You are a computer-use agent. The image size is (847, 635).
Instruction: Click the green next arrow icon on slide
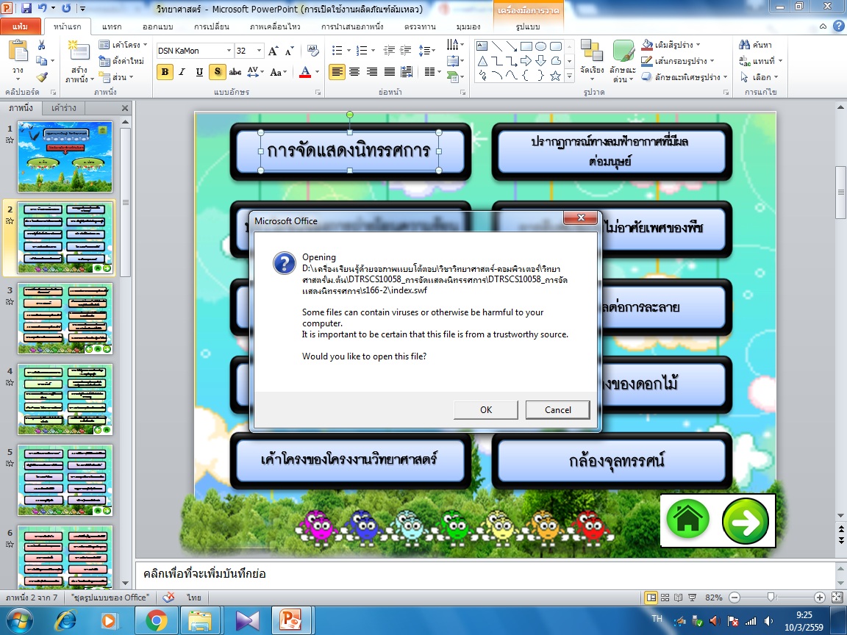pyautogui.click(x=745, y=520)
